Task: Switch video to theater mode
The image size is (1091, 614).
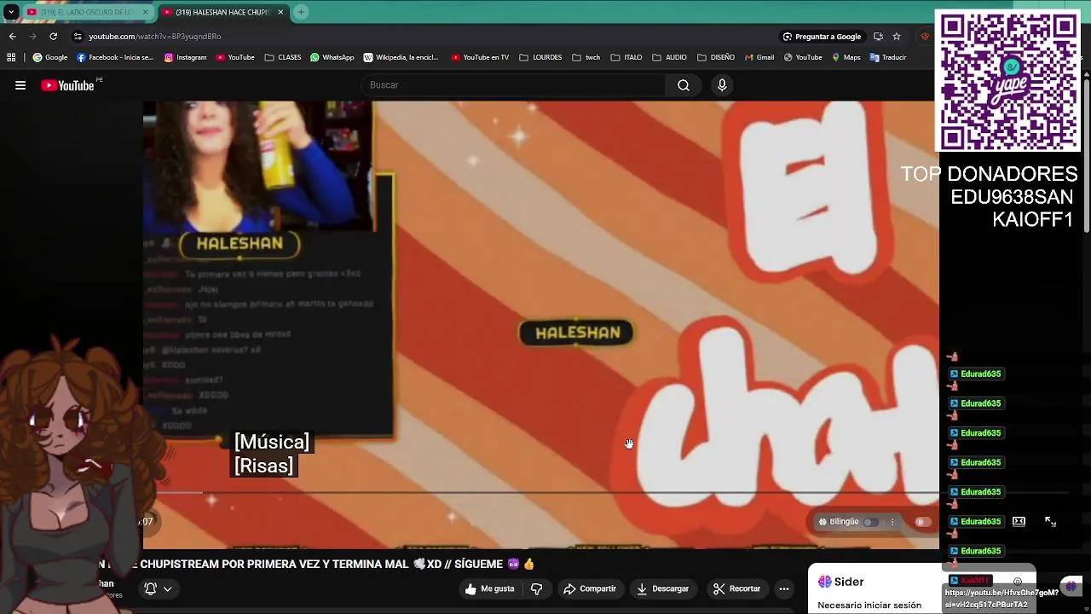Action: [1019, 521]
